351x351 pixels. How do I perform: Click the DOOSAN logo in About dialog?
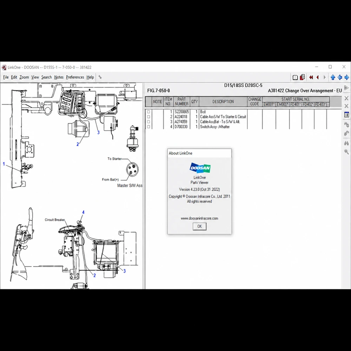pos(200,168)
